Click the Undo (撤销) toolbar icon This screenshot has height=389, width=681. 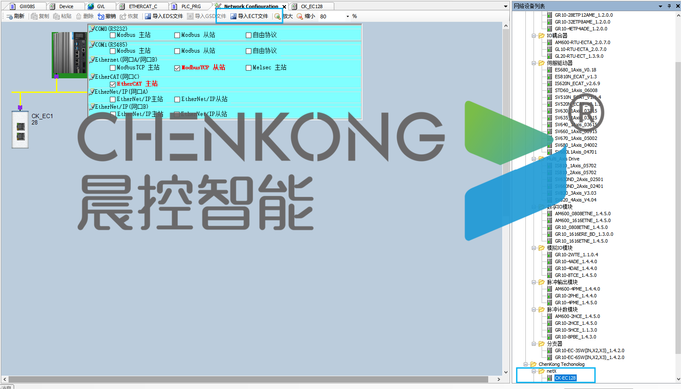point(101,16)
